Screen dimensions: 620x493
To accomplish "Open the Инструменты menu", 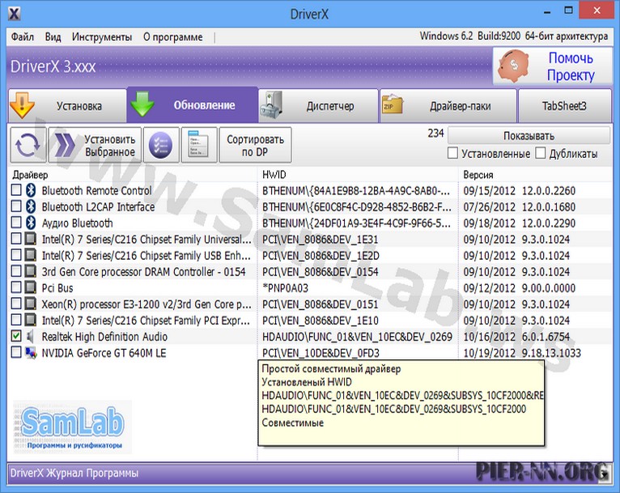I will (102, 37).
